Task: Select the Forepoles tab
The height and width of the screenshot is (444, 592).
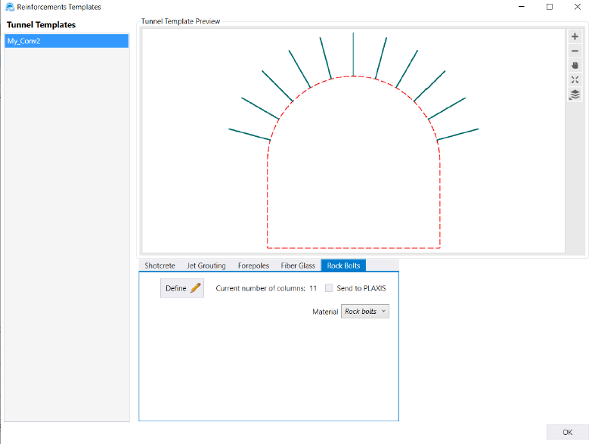Action: click(253, 265)
